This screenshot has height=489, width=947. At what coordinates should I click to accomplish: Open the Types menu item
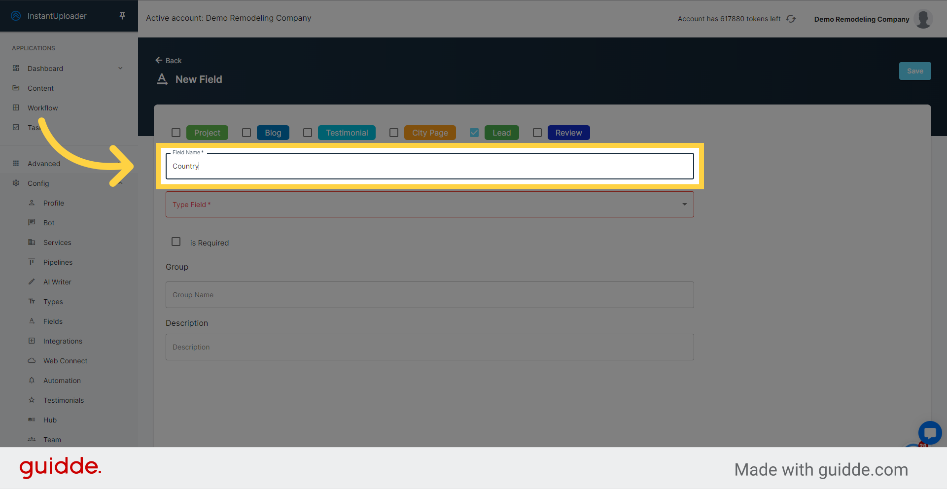[x=53, y=302]
